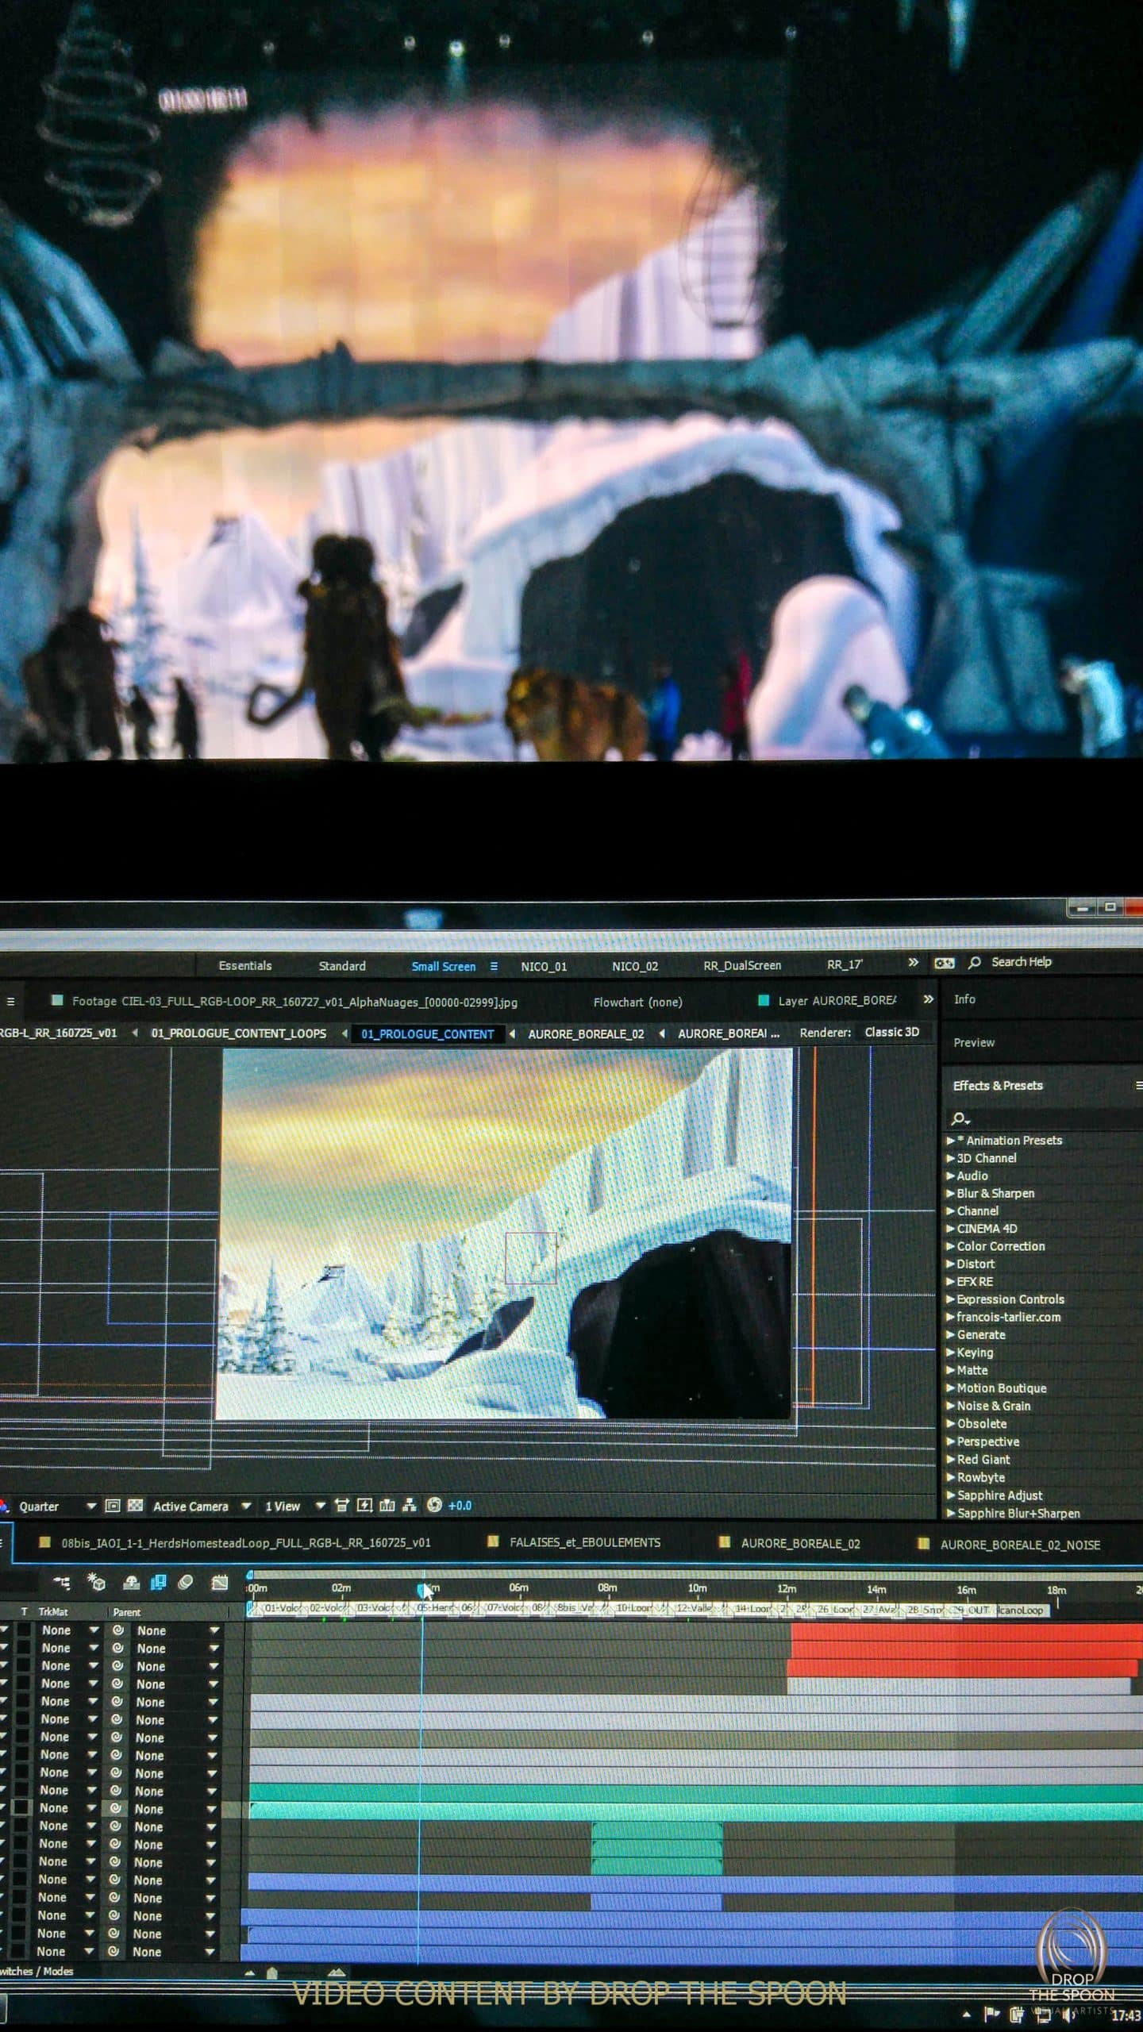Image resolution: width=1143 pixels, height=2032 pixels.
Task: Click the system tray flag icon
Action: (x=992, y=2014)
